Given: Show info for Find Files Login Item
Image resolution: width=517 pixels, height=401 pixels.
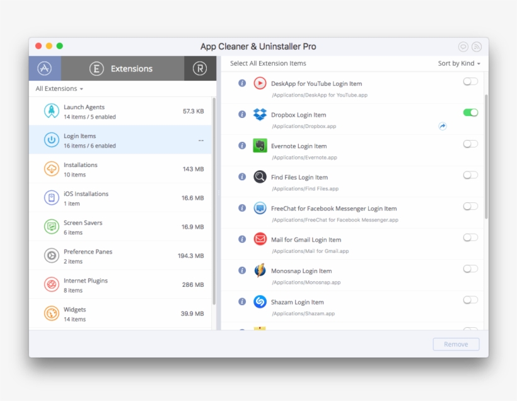Looking at the screenshot, I should pos(242,177).
